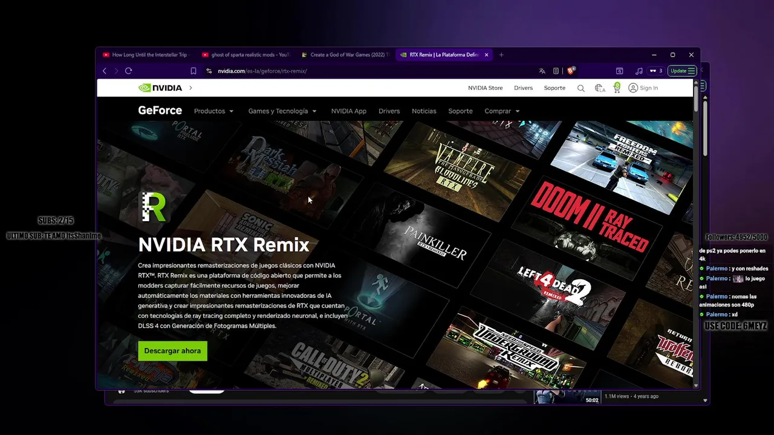Open Drivers in GeForce navigation
The width and height of the screenshot is (774, 435).
tap(389, 111)
